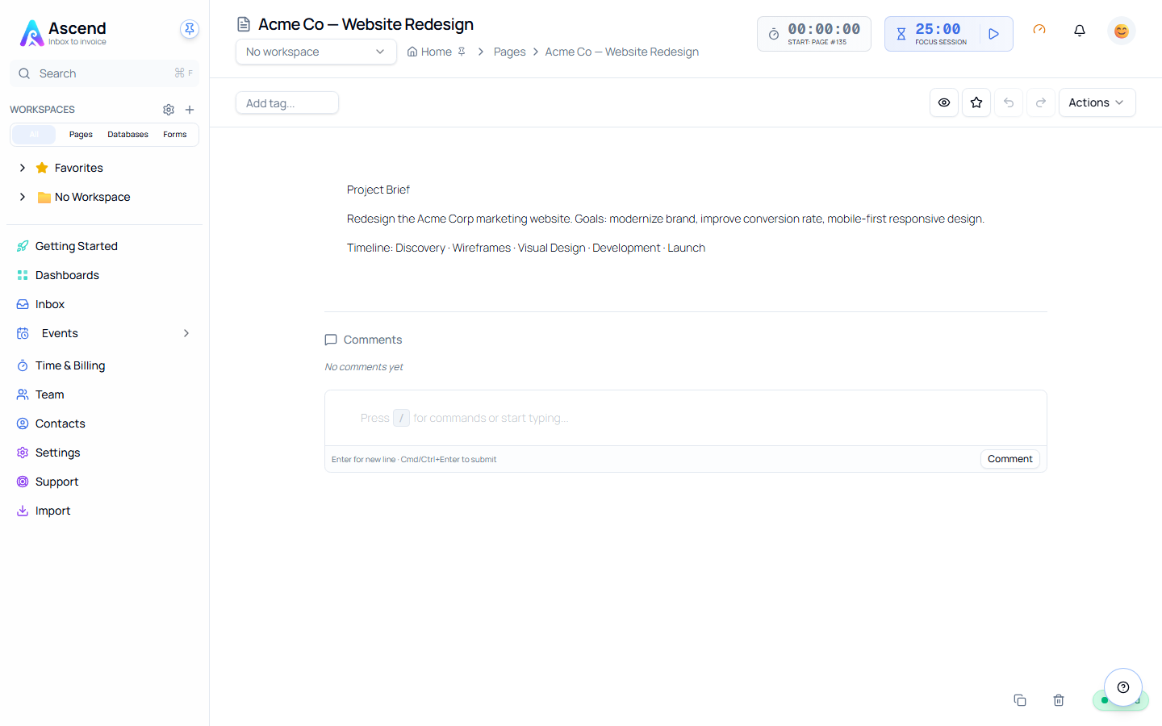The width and height of the screenshot is (1162, 726).
Task: Switch to the Forms filter tab
Action: tap(174, 135)
